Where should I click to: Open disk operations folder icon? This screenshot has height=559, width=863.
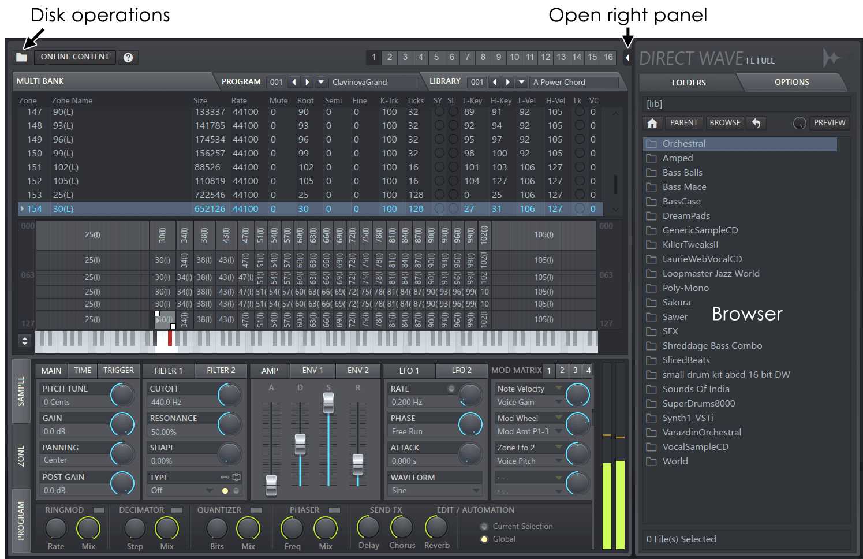[x=21, y=57]
